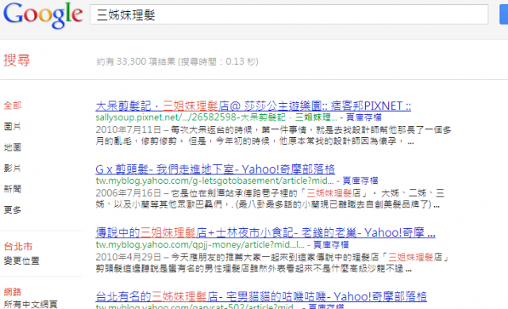Expand 更多 options in sidebar
The width and height of the screenshot is (508, 309).
click(x=13, y=210)
